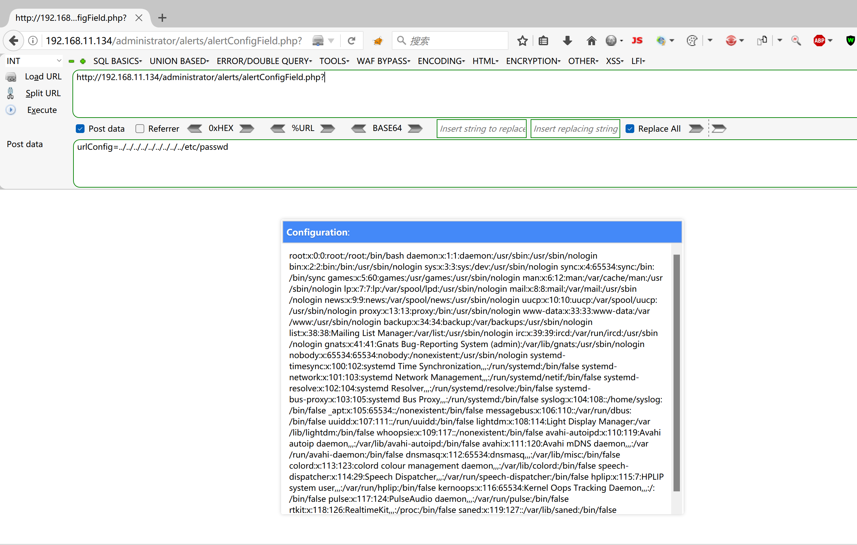Open the INT type dropdown
The image size is (857, 545).
coord(34,61)
